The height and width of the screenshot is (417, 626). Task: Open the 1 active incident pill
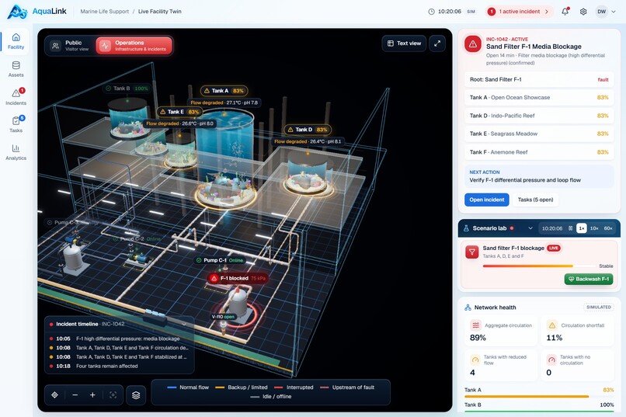point(520,12)
